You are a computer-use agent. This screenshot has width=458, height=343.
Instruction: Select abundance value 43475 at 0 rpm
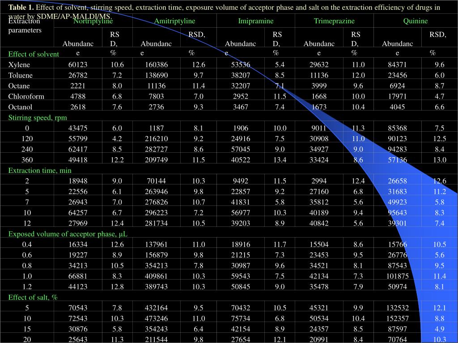[78, 128]
